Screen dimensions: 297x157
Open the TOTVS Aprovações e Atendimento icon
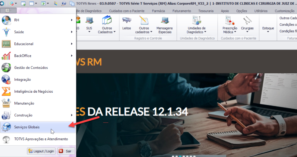click(6, 139)
